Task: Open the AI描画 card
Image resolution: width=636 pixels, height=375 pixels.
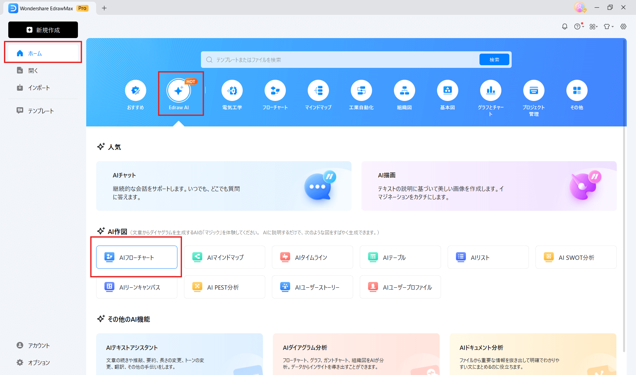Action: (489, 186)
